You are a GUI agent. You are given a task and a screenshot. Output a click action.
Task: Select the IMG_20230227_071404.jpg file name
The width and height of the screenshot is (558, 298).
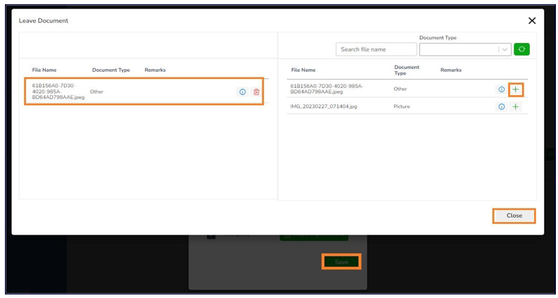pos(324,106)
